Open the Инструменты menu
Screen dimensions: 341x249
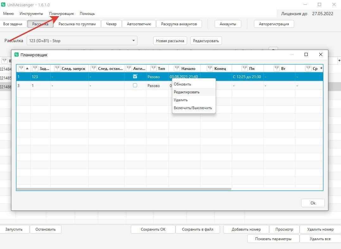tap(31, 14)
